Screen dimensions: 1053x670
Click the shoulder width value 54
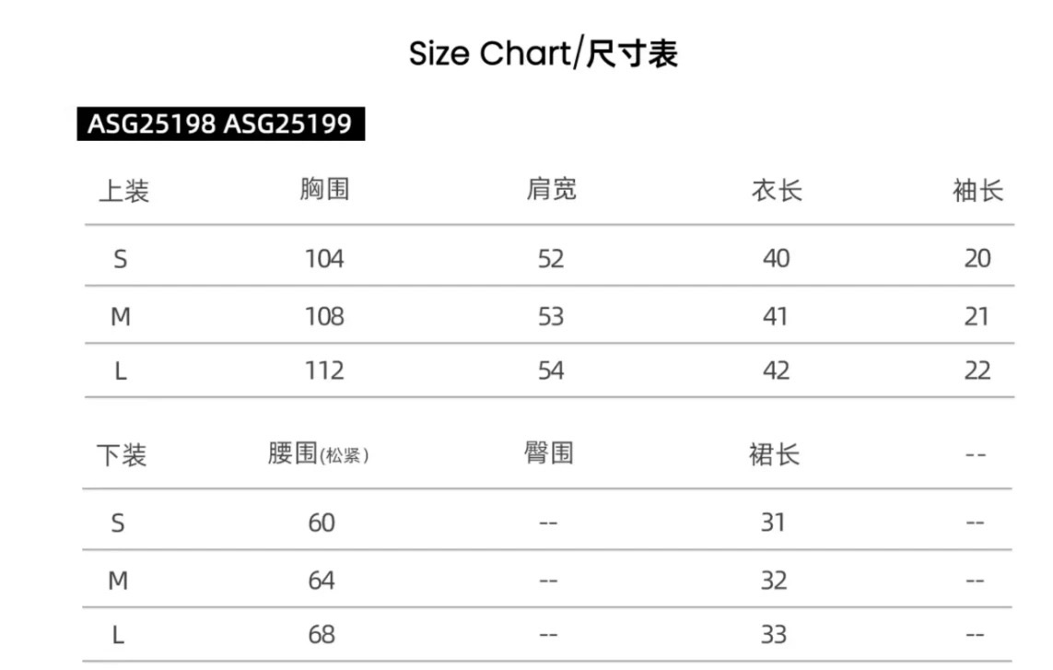pyautogui.click(x=551, y=371)
